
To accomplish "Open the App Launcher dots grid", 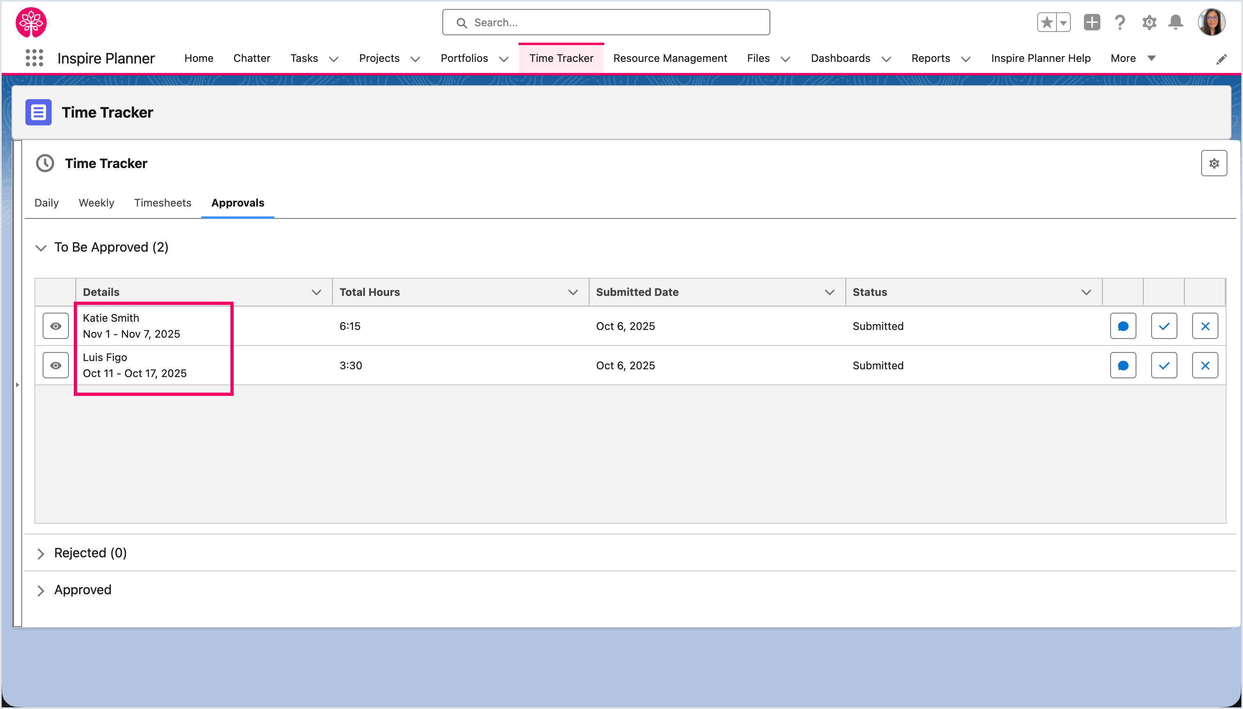I will point(34,58).
